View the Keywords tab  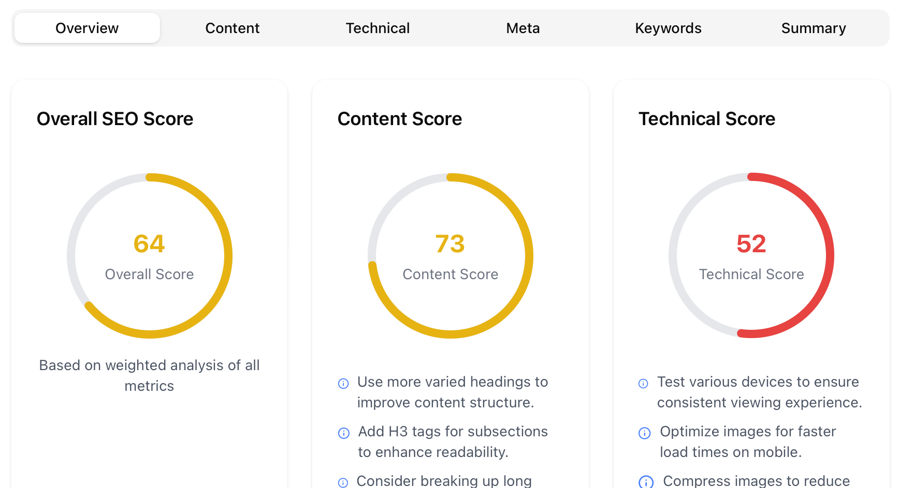[x=668, y=28]
